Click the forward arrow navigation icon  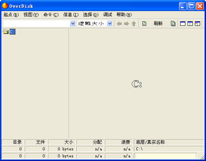(127, 24)
